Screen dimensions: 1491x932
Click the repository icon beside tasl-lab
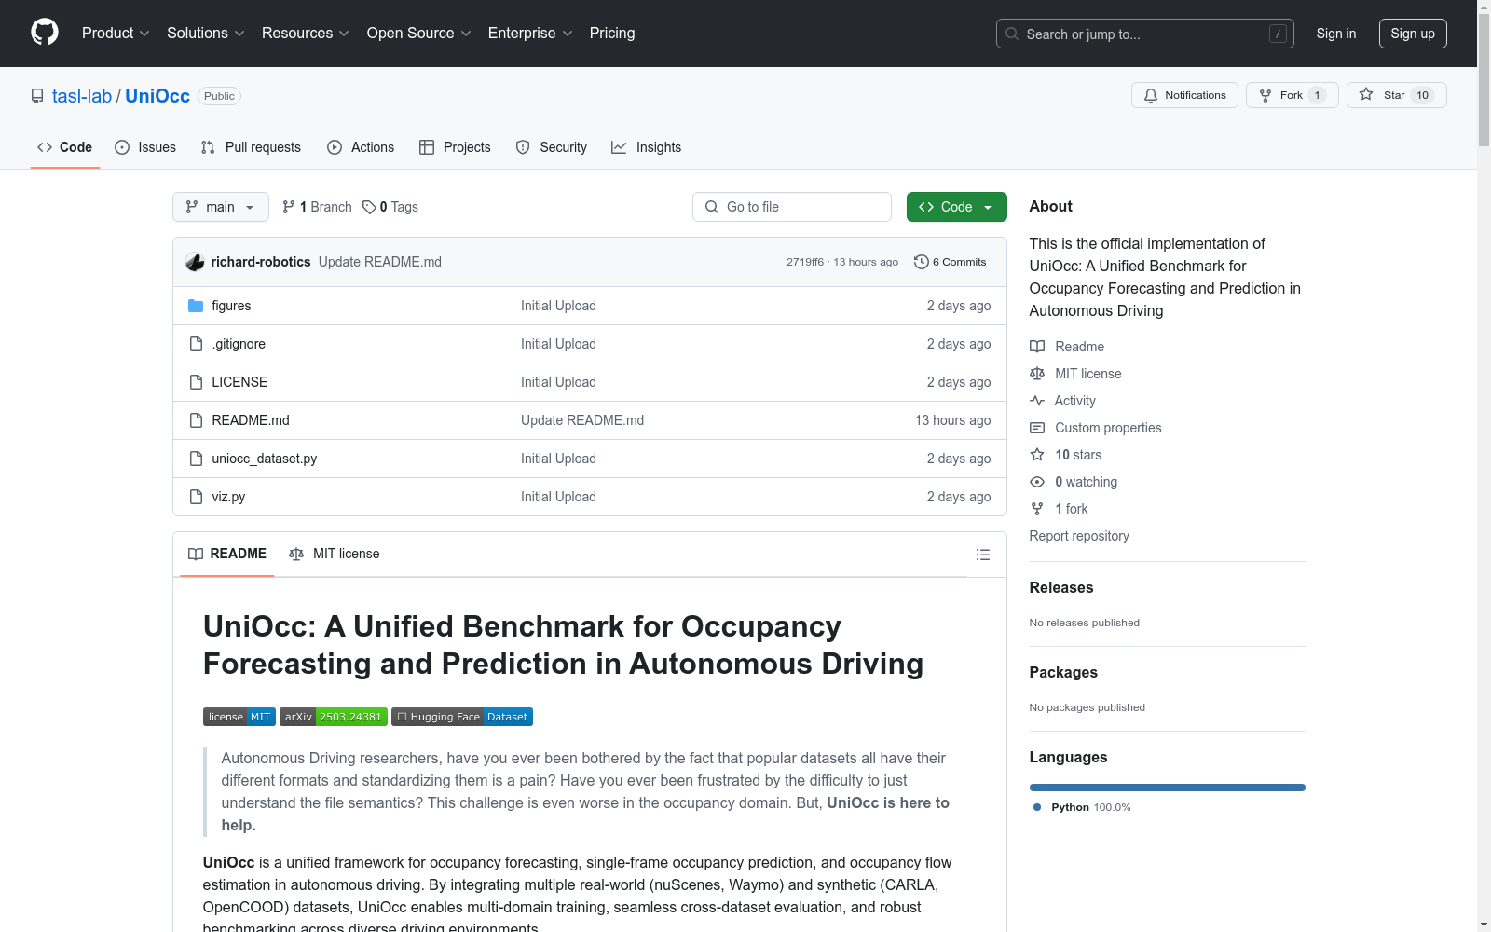click(x=37, y=96)
